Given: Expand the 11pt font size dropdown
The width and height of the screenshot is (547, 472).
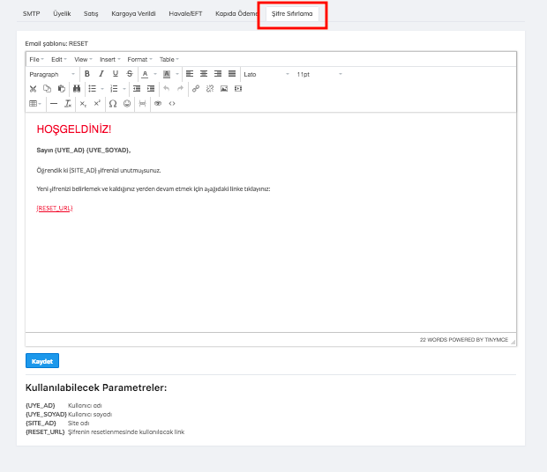Looking at the screenshot, I should (x=318, y=74).
